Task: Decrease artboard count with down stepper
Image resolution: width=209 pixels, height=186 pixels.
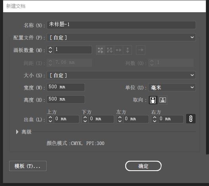Action: click(50, 52)
